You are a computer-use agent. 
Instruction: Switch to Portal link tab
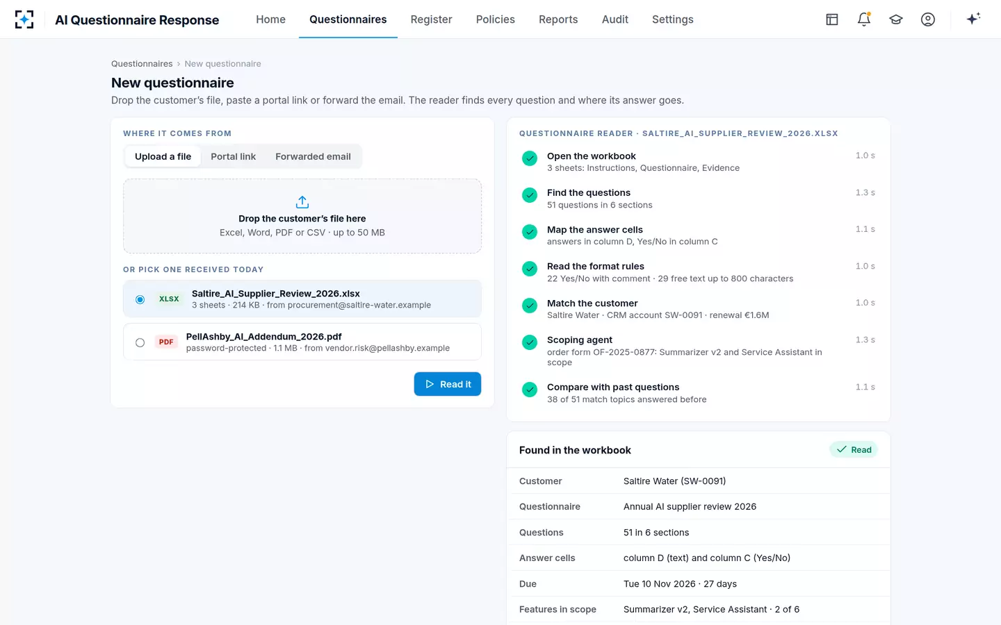pos(234,157)
